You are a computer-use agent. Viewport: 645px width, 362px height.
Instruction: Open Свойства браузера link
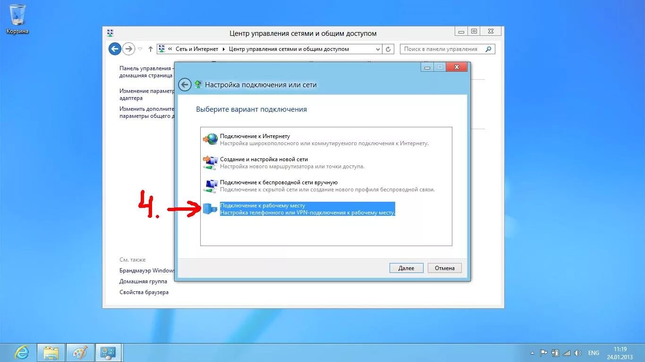(144, 292)
